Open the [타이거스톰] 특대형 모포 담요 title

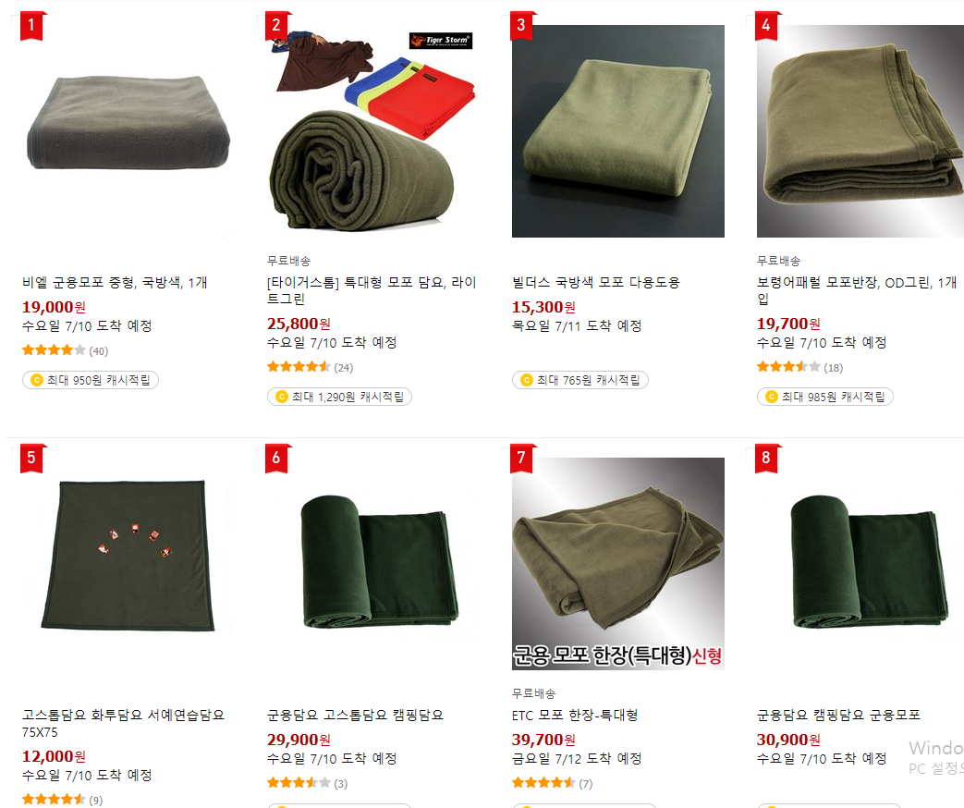tap(372, 290)
